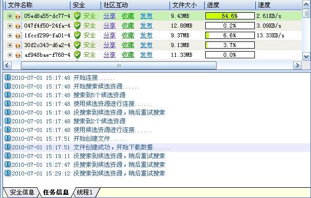The image size is (311, 198).
Task: Select log entry 搜索到5个候选资源
Action: (x=157, y=95)
